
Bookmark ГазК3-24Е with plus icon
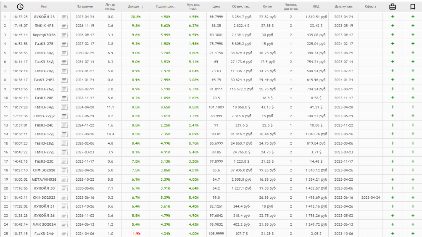(413, 125)
